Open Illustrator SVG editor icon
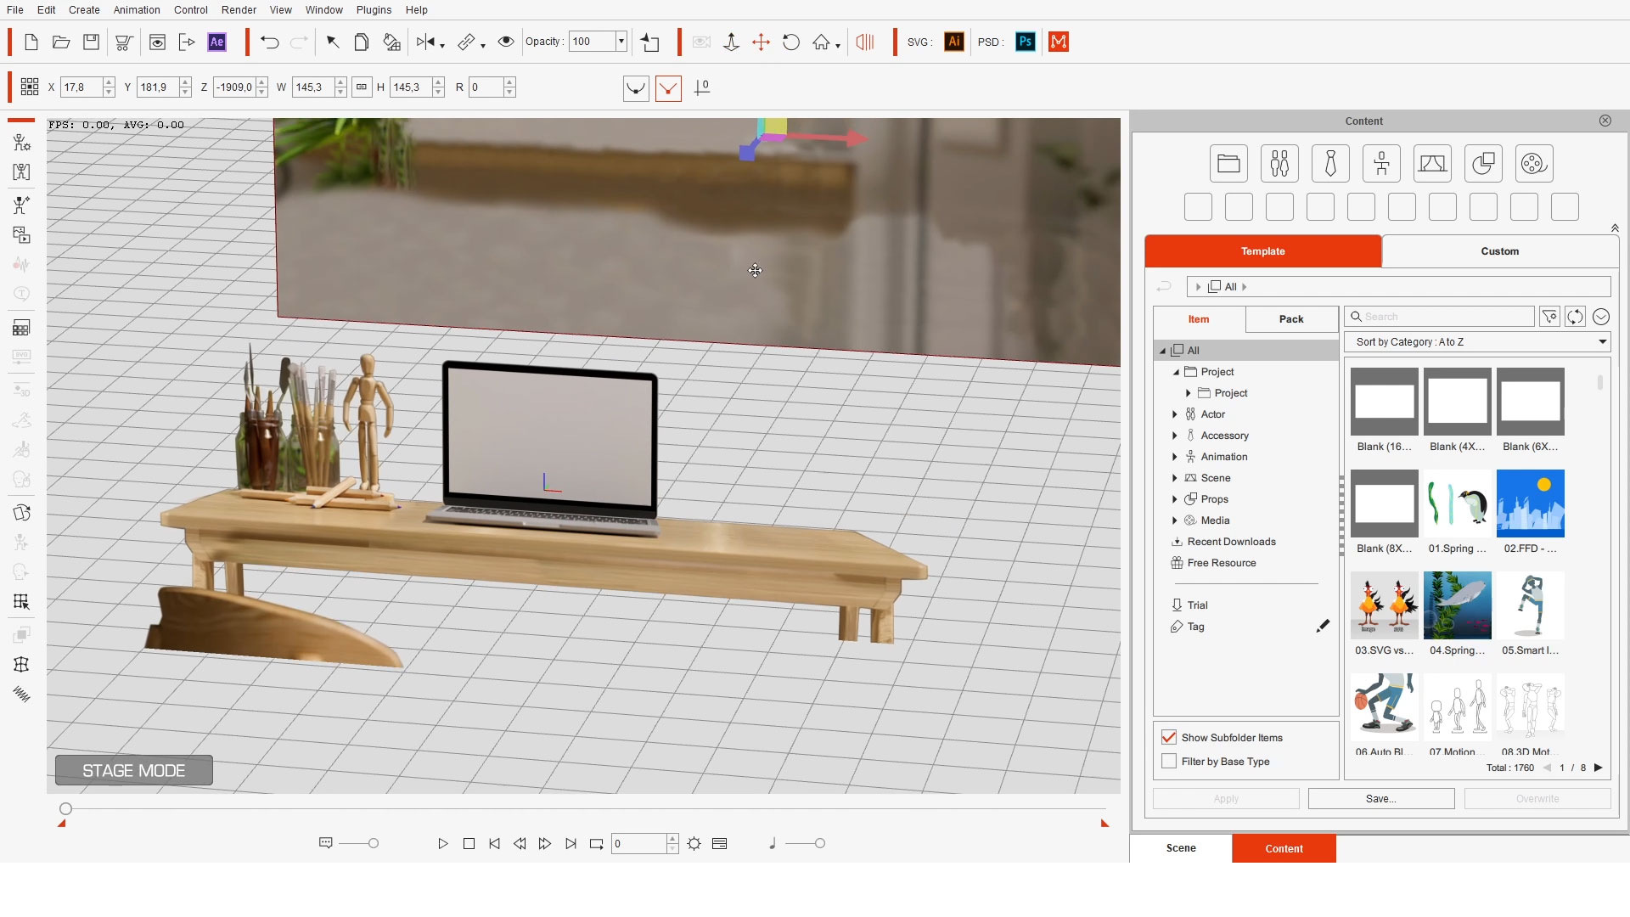The image size is (1630, 917). pos(954,42)
